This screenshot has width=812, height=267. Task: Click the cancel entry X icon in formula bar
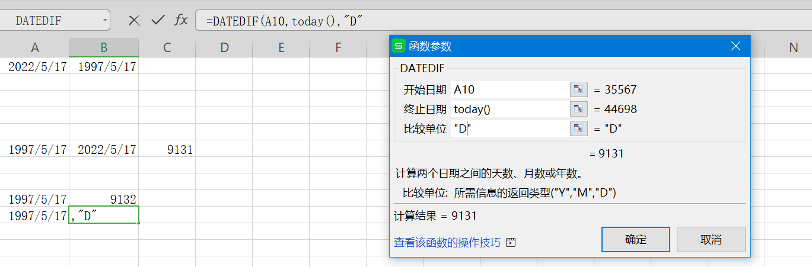click(135, 20)
